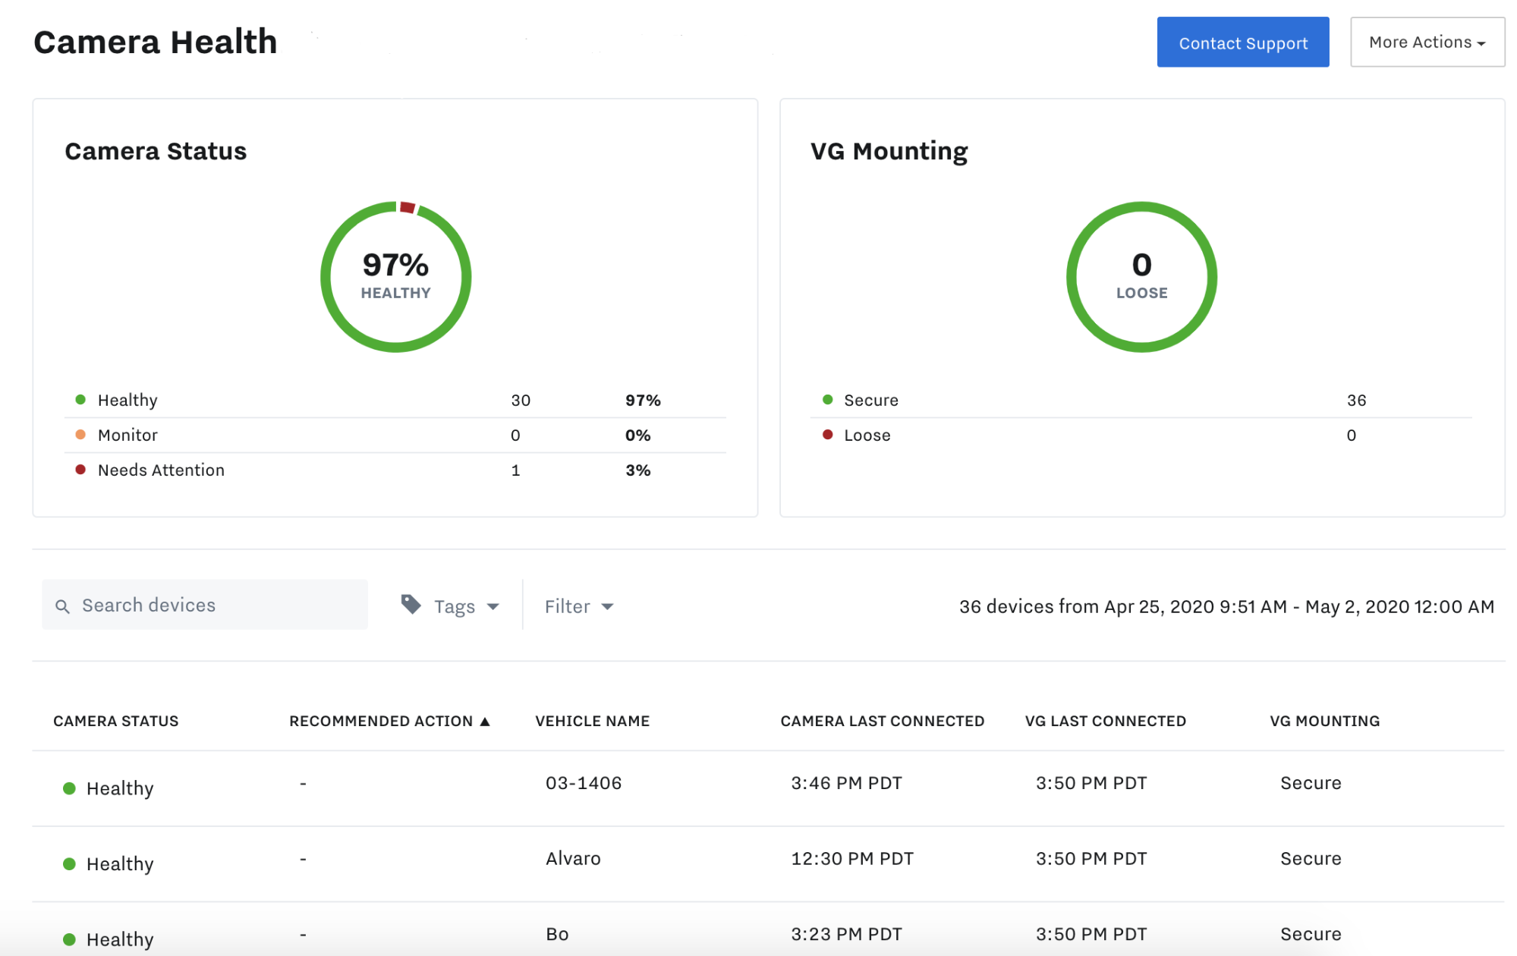Screen dimensions: 1517x956
Task: Click green Secure legend dot
Action: 828,400
